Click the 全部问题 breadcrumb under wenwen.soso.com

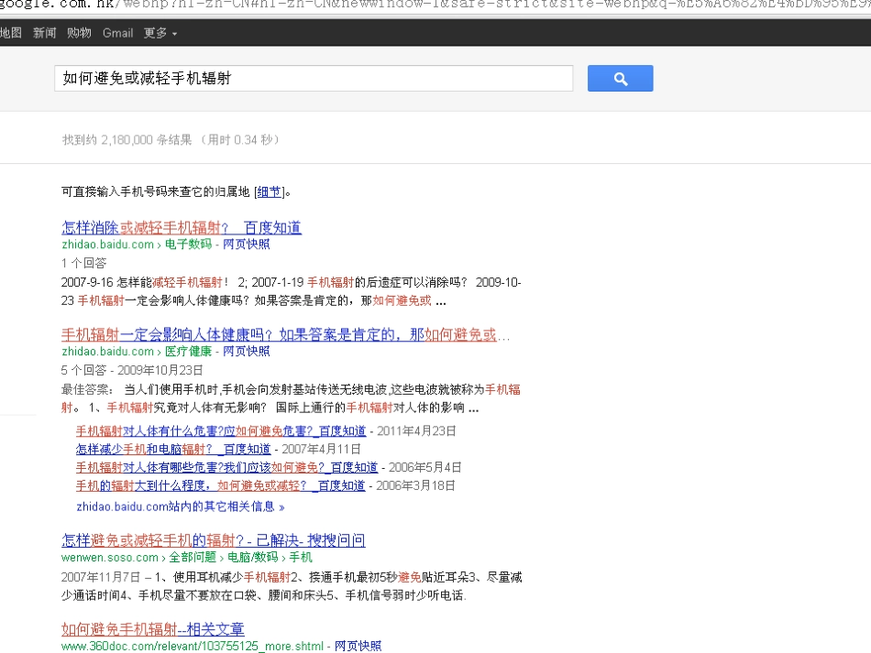click(193, 557)
